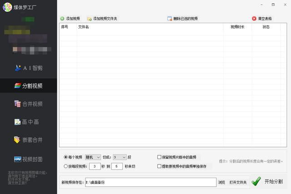Click 开始分割 button text
Screen dimensions: 291x194
point(274,181)
